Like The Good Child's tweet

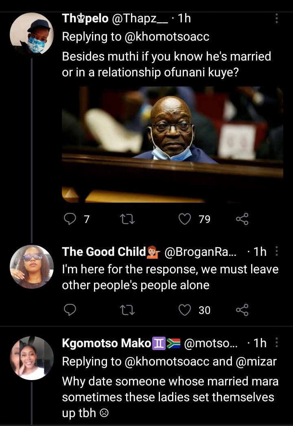(185, 310)
